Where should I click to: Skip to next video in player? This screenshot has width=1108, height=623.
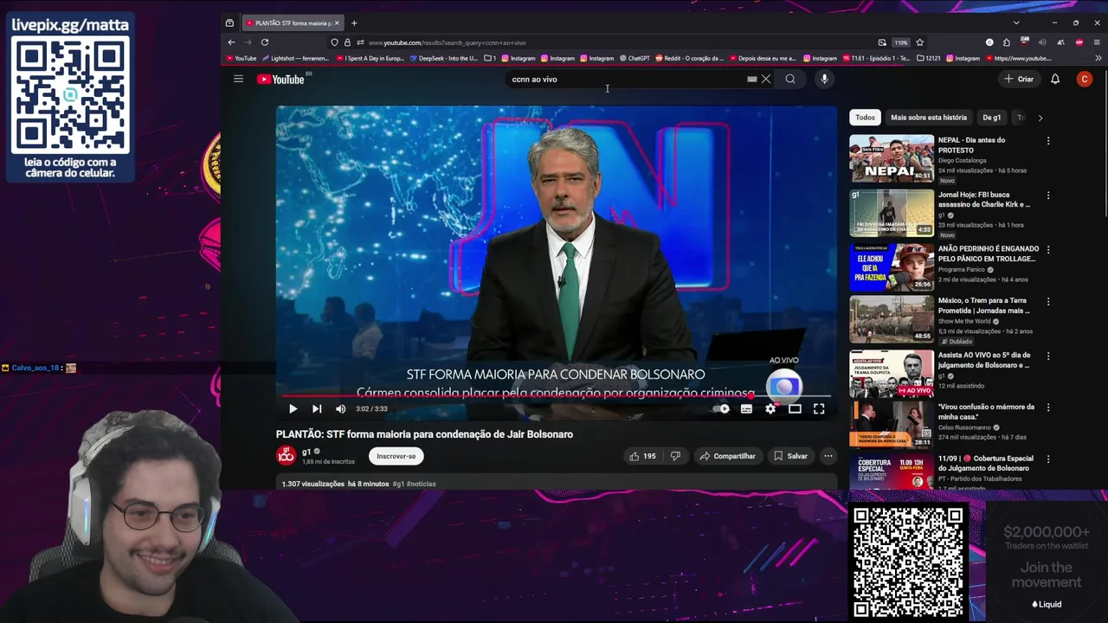(x=317, y=409)
